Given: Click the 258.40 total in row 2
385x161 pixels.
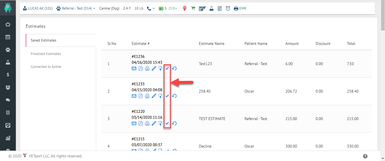Looking at the screenshot, I should 353,91.
